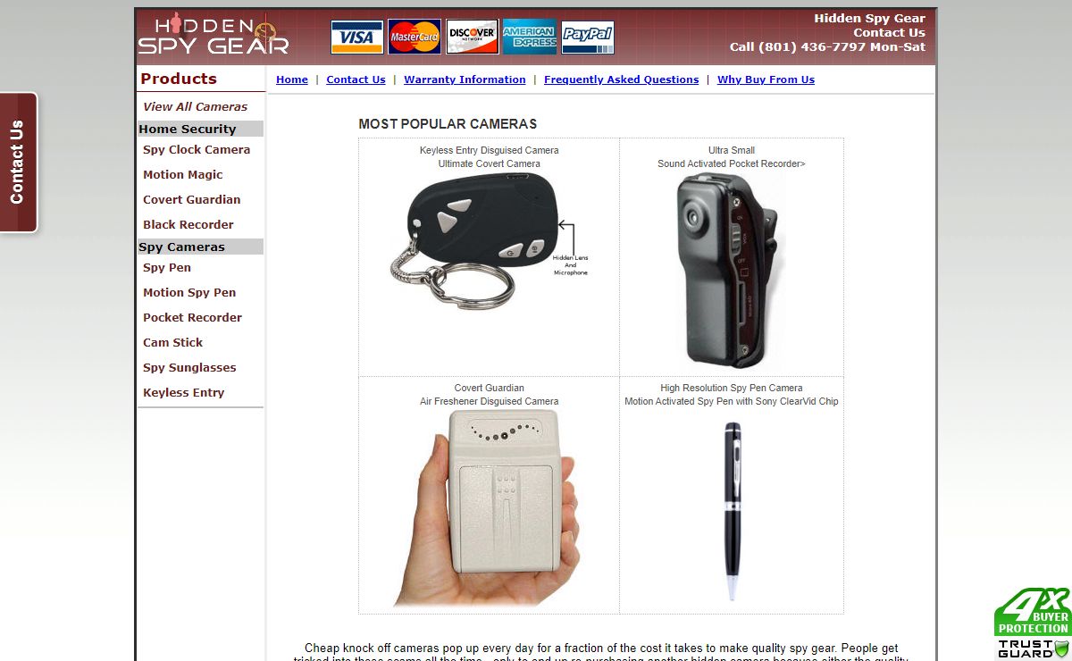1072x661 pixels.
Task: Open Warranty Information in the top menu
Action: (465, 79)
